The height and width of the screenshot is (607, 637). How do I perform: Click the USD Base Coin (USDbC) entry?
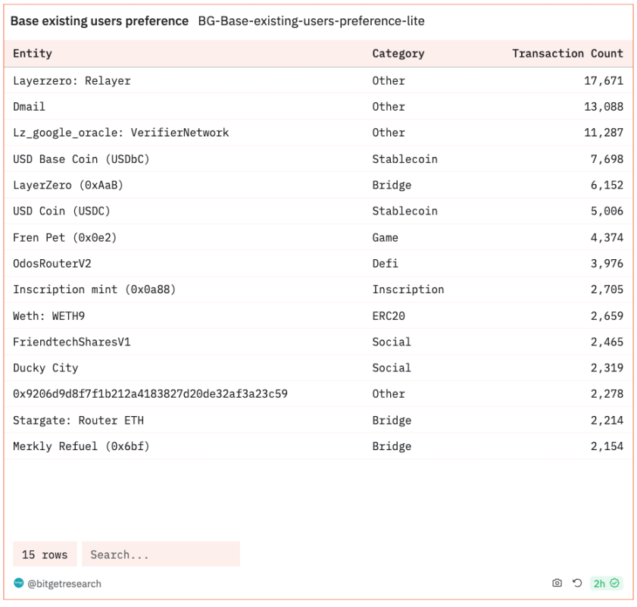81,159
